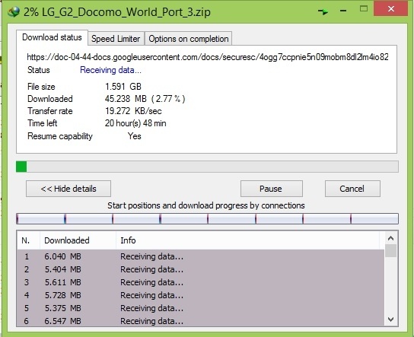Screen dimensions: 414x337
Task: Pause the current download
Action: coord(272,189)
